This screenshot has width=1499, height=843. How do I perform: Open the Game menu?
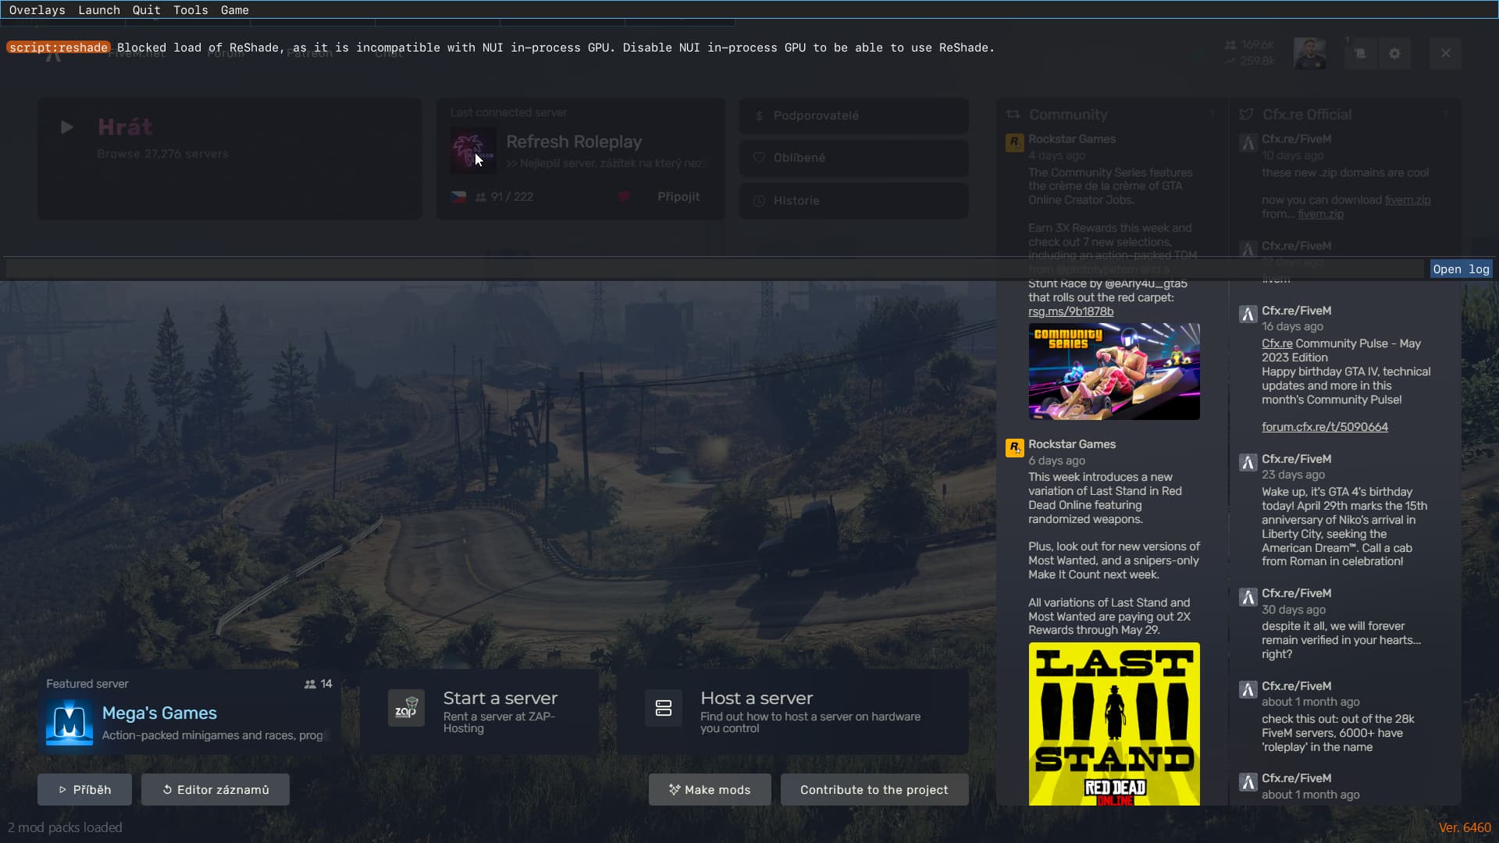click(x=234, y=10)
